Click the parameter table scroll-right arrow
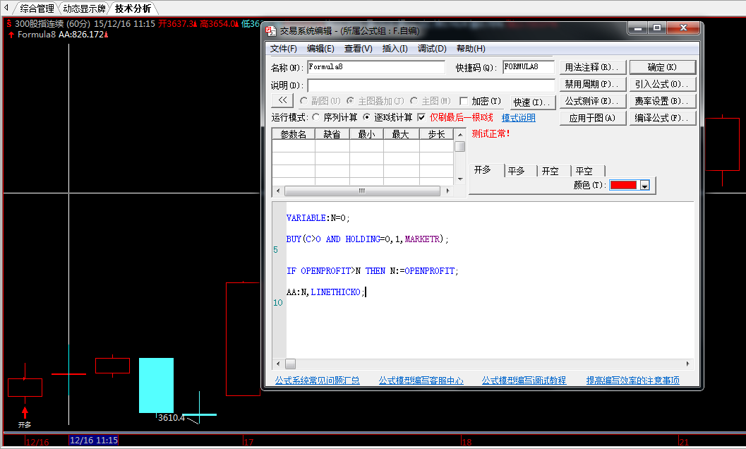Image resolution: width=746 pixels, height=449 pixels. pyautogui.click(x=447, y=191)
